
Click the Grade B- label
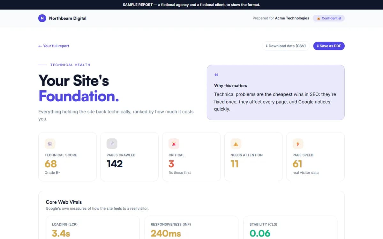[52, 173]
